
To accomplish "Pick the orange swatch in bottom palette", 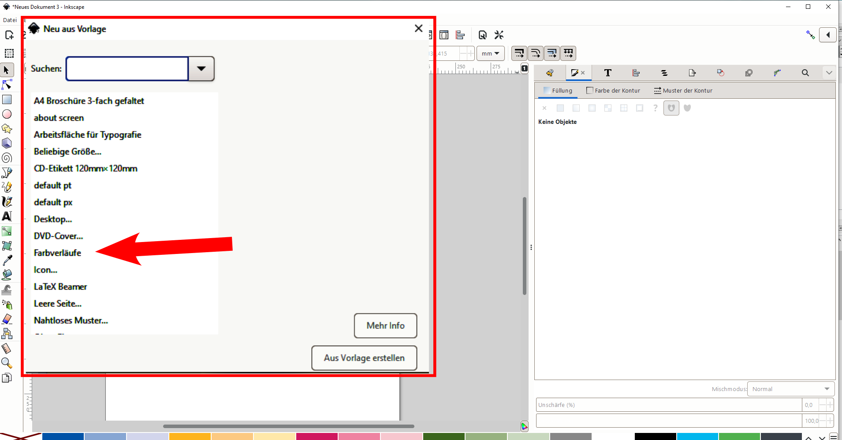I will point(190,436).
